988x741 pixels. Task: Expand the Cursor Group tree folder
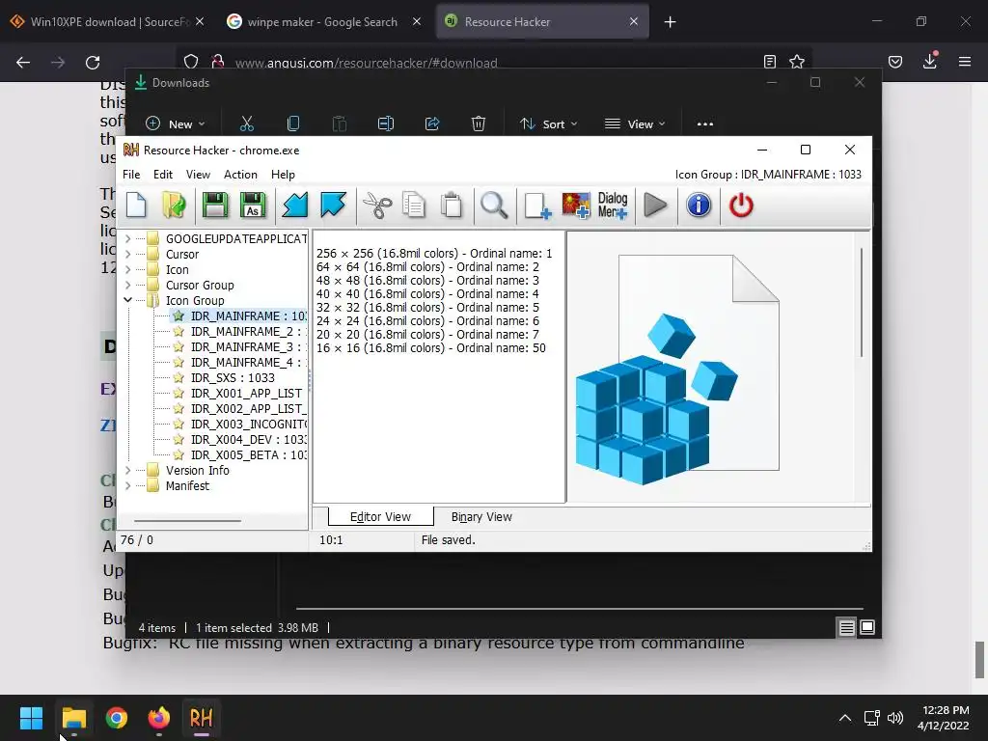pyautogui.click(x=128, y=285)
